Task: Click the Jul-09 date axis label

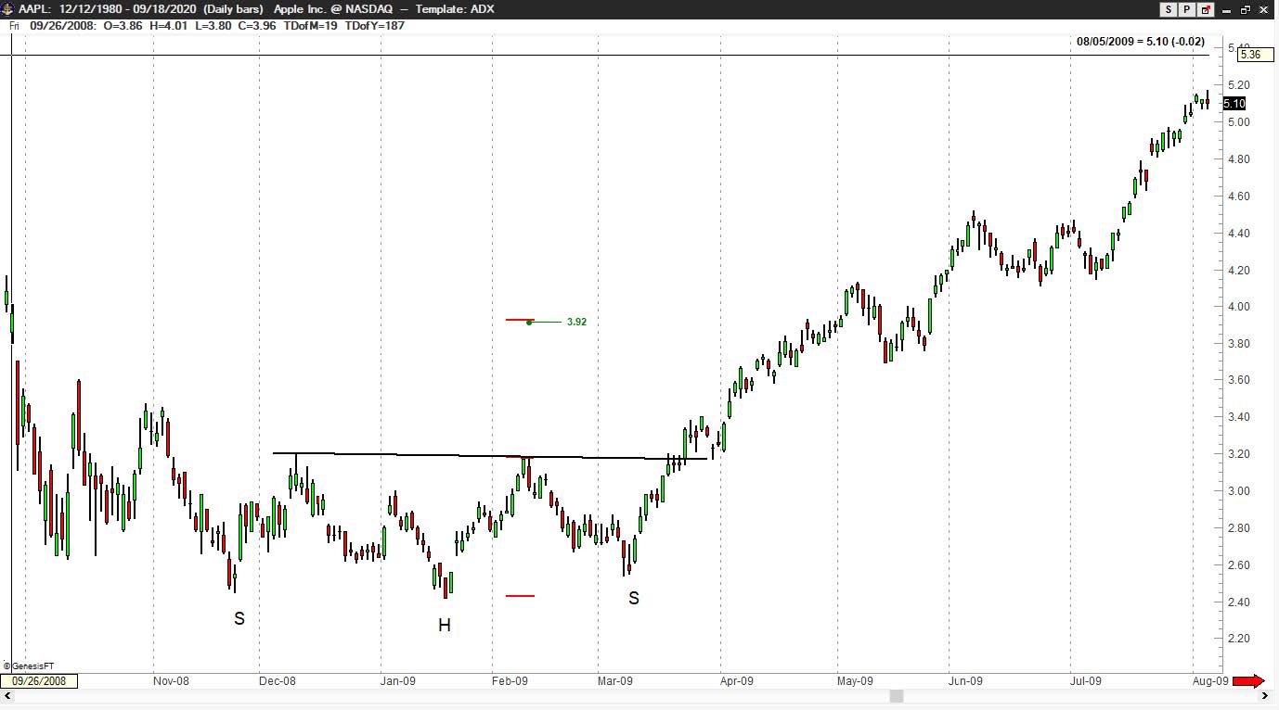Action: pyautogui.click(x=1085, y=681)
